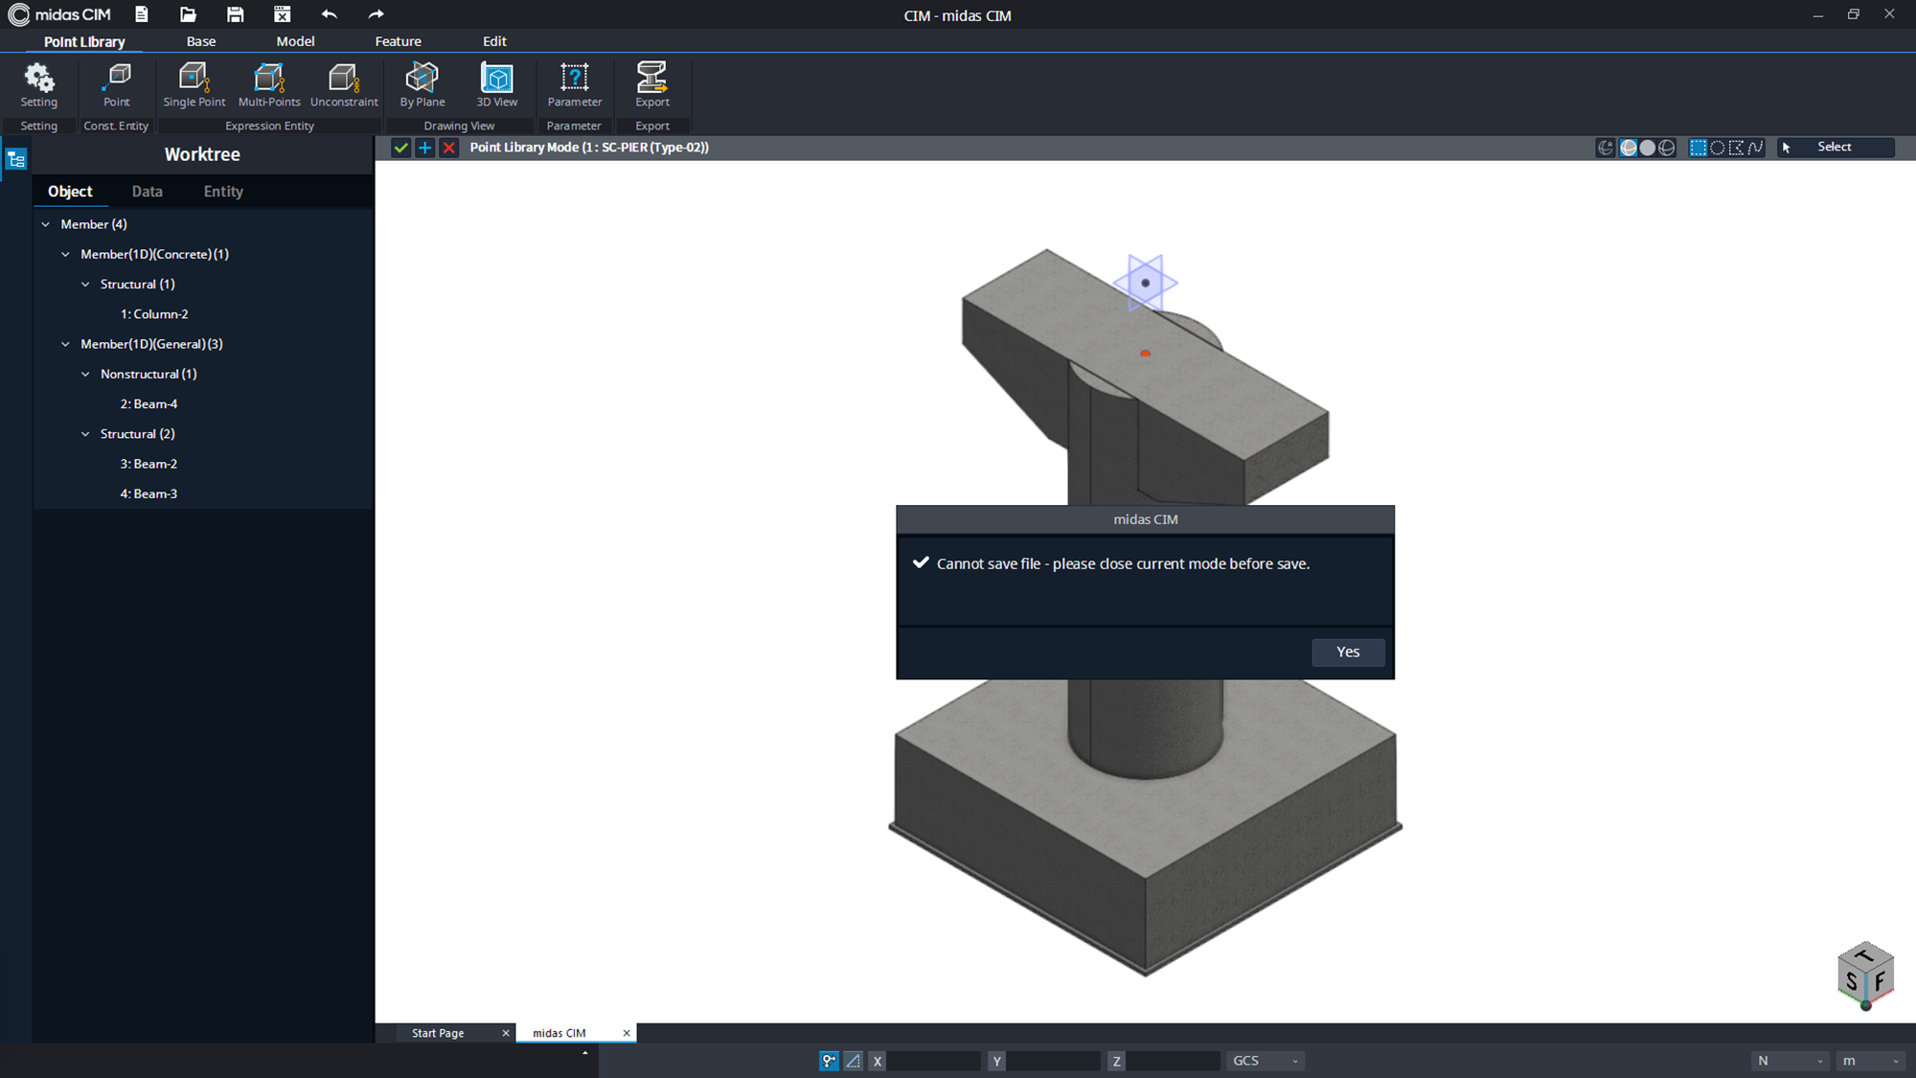The width and height of the screenshot is (1916, 1078).
Task: Choose the Single Point expression tool
Action: coord(194,84)
